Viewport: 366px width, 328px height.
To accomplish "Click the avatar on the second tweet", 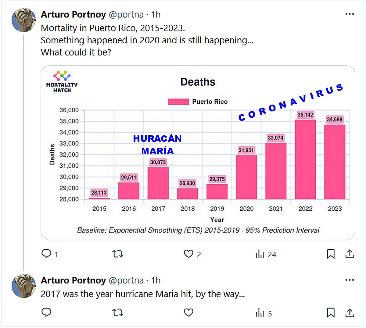I will 23,286.
